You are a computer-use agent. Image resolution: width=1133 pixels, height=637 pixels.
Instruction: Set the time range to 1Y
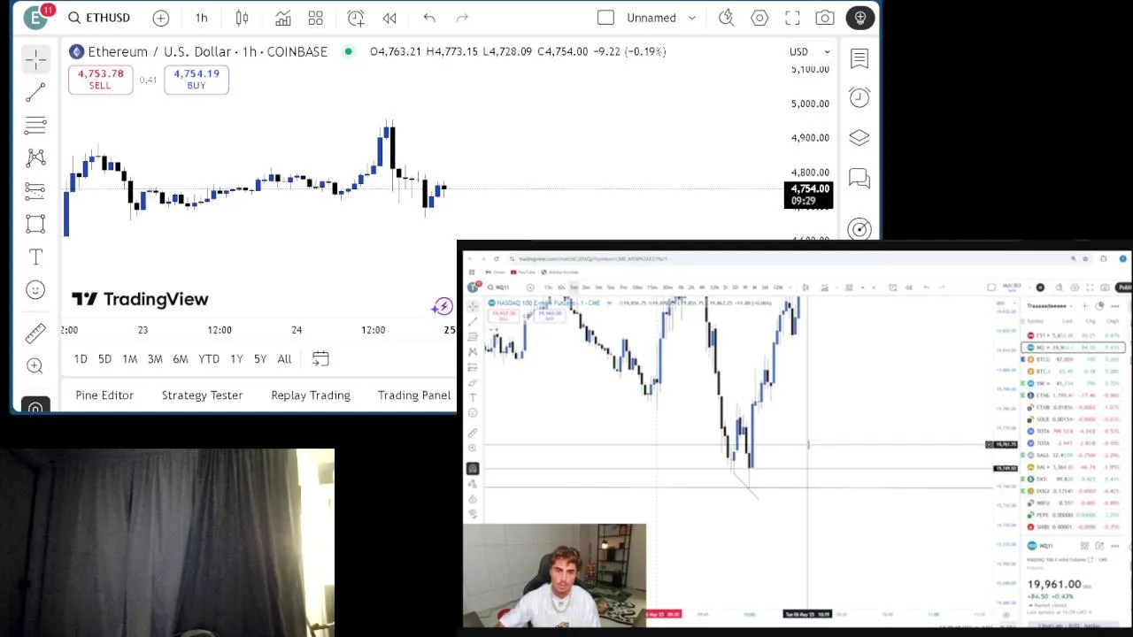pos(236,358)
